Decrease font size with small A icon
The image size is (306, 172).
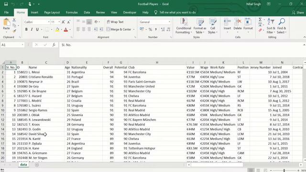pyautogui.click(x=69, y=22)
